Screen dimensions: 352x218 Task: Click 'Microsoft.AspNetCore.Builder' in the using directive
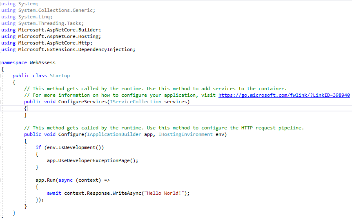point(58,30)
